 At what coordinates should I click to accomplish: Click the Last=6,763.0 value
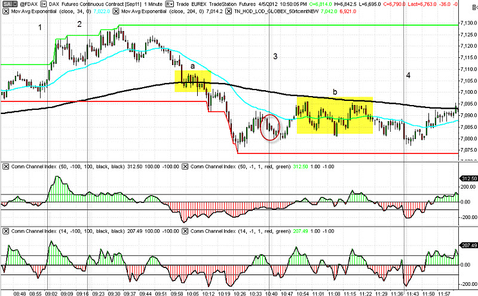(x=422, y=4)
